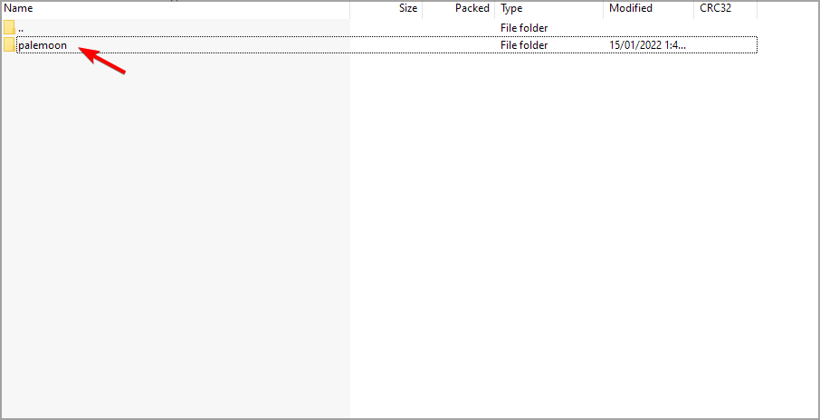The image size is (820, 420).
Task: Select the palemoon folder name
Action: [x=43, y=45]
